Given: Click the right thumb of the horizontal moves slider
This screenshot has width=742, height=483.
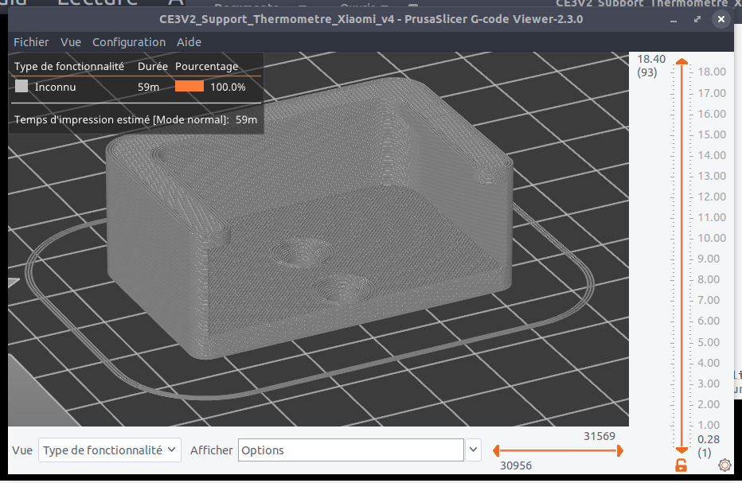Looking at the screenshot, I should click(620, 451).
